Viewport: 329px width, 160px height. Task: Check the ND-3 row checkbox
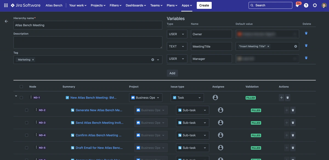pyautogui.click(x=27, y=123)
